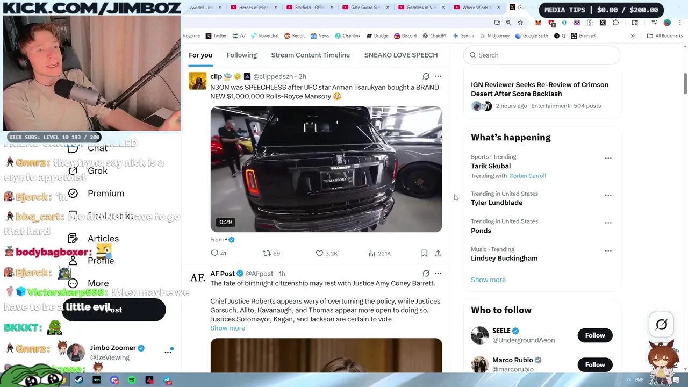Open view analytics showing 221K
The height and width of the screenshot is (387, 688).
(379, 253)
